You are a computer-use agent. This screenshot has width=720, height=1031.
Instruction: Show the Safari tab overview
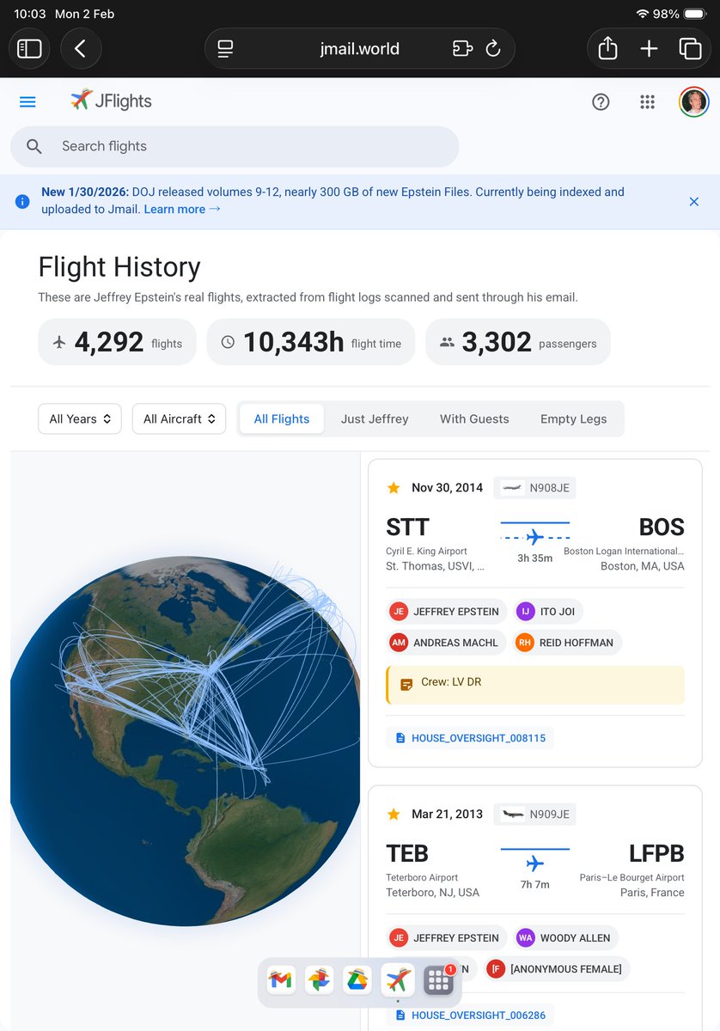[690, 49]
